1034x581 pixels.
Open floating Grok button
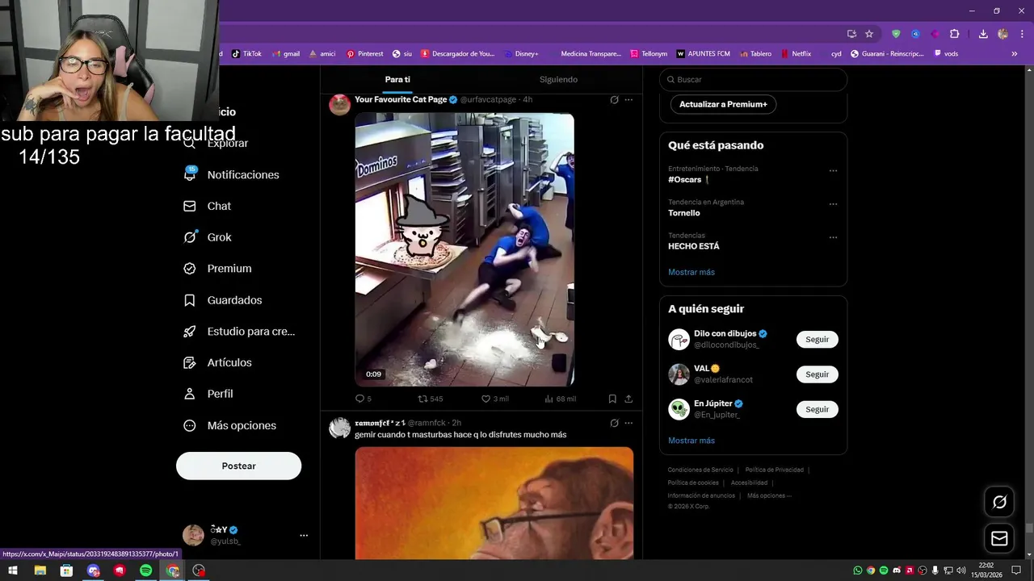coord(999,502)
